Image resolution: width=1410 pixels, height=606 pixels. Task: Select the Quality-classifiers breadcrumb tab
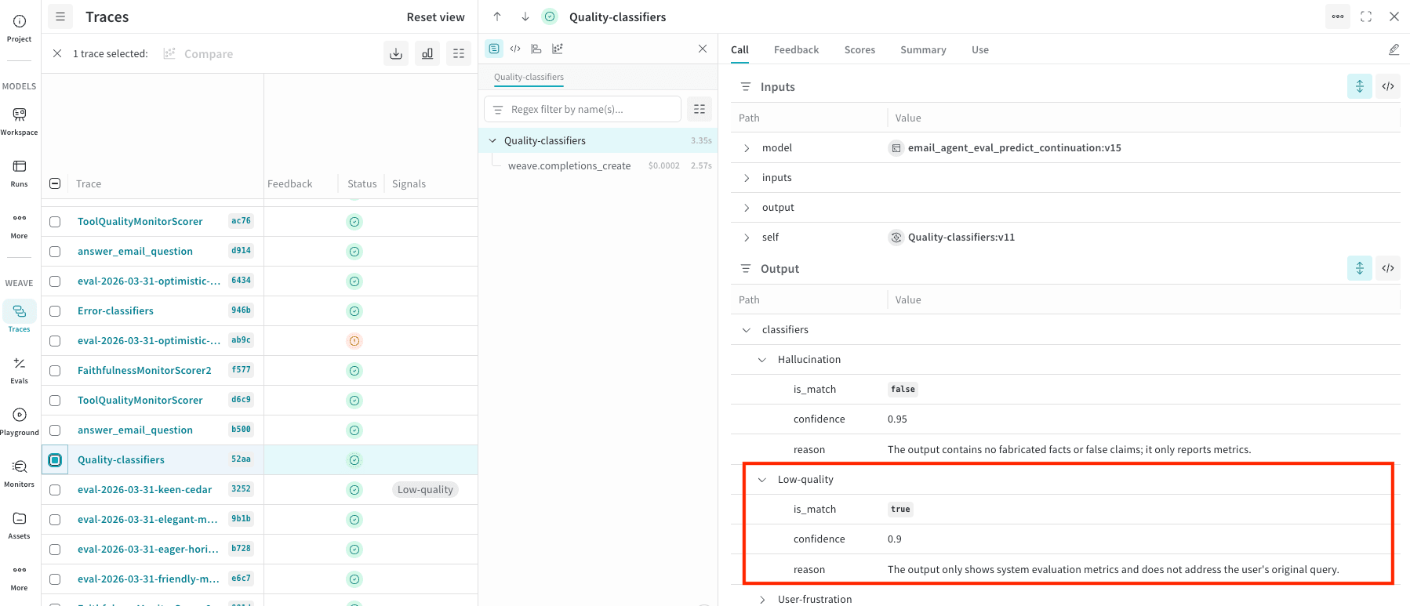point(529,77)
